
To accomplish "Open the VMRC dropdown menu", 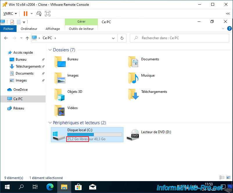I will click(x=10, y=14).
